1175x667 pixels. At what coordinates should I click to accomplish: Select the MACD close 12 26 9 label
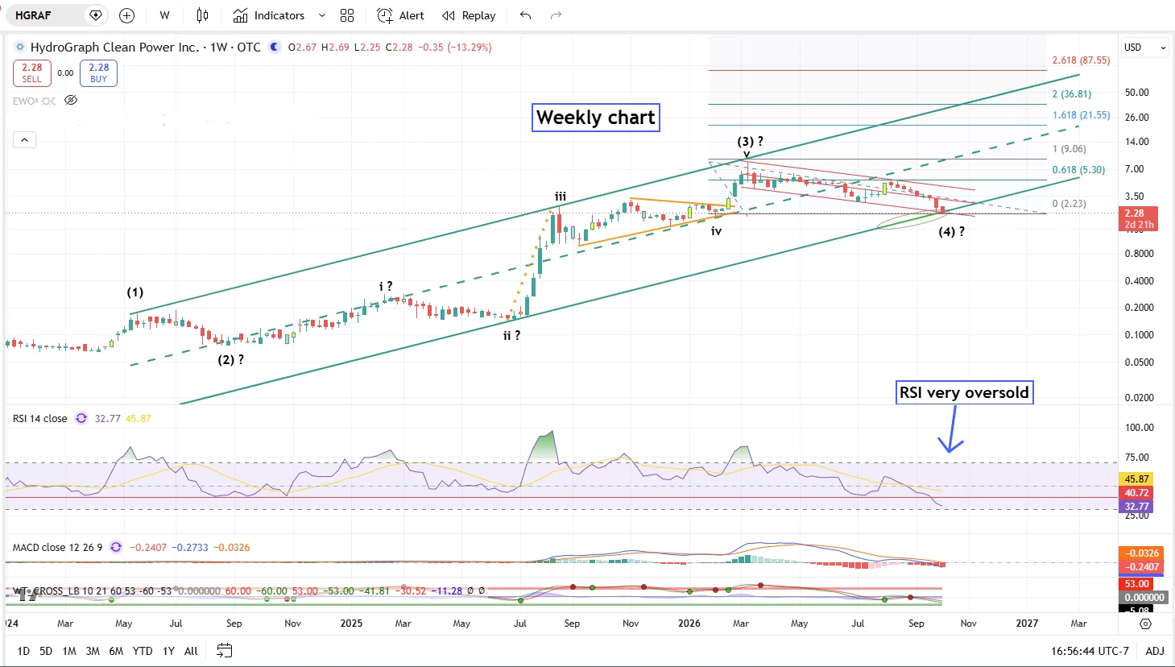pyautogui.click(x=58, y=547)
